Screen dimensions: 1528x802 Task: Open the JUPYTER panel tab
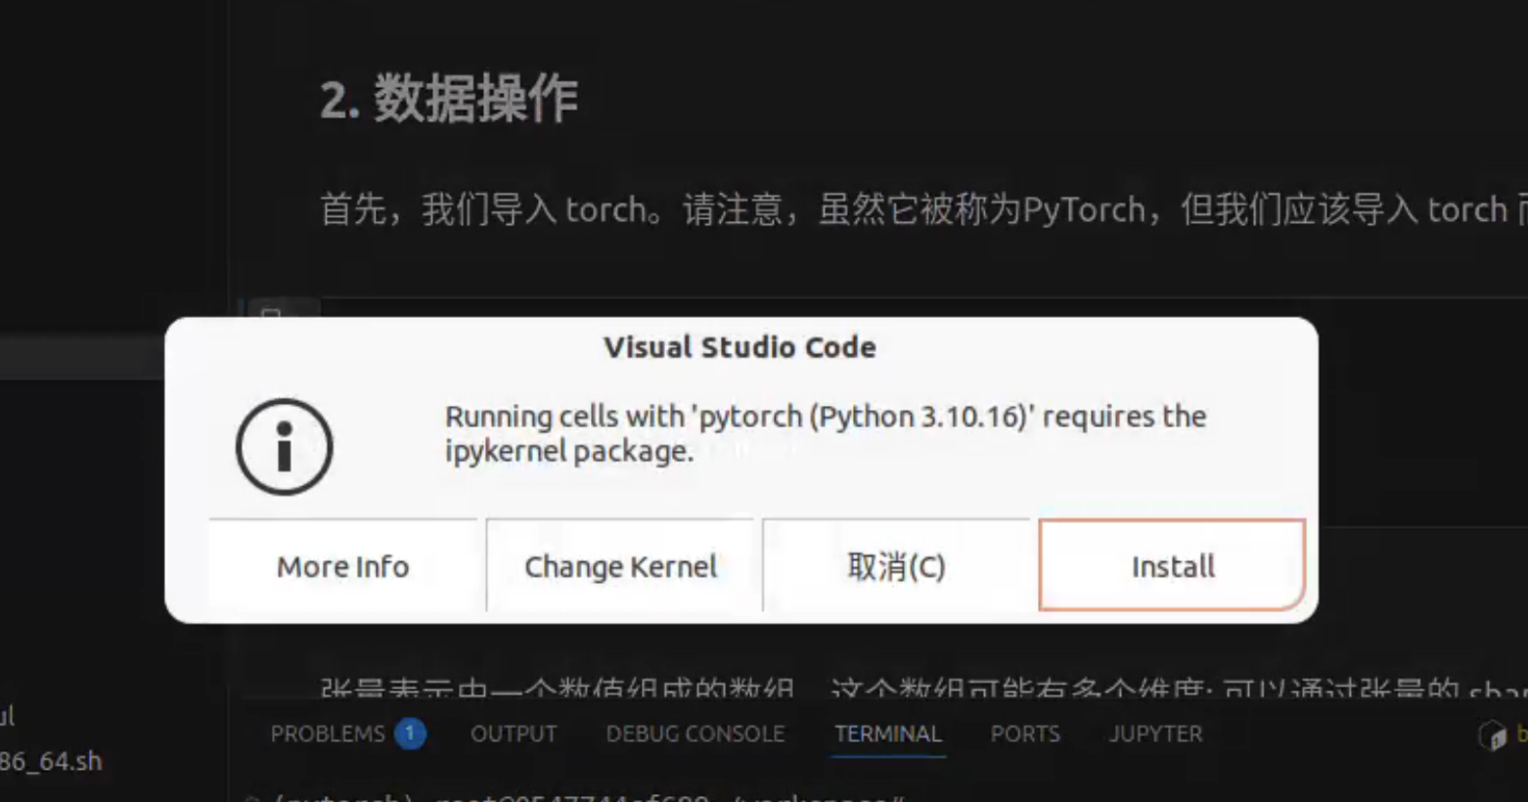[x=1155, y=734]
